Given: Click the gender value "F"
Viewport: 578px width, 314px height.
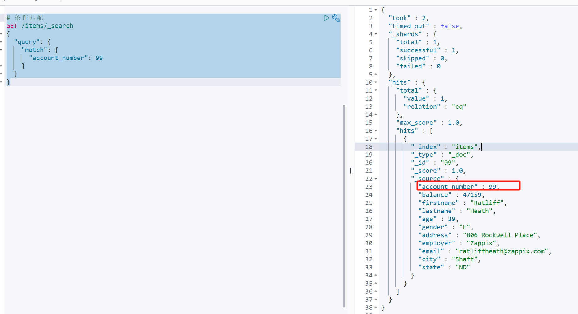Looking at the screenshot, I should coord(464,227).
